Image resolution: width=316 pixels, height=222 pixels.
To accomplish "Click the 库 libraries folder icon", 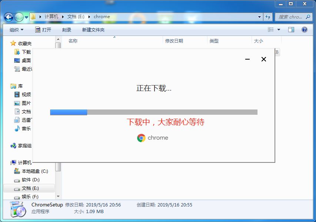I will (x=13, y=86).
